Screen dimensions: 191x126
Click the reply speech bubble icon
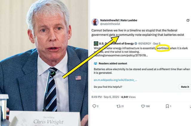coord(94,106)
